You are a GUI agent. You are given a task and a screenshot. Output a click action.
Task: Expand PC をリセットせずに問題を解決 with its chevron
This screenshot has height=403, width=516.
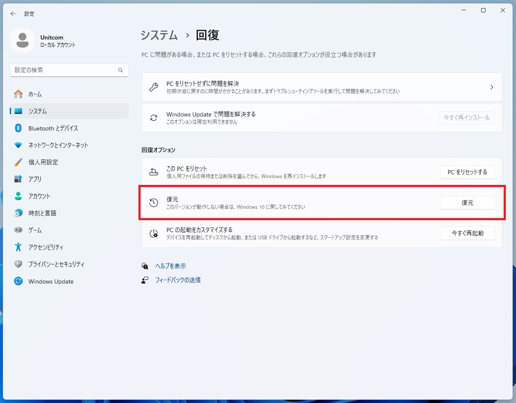pyautogui.click(x=492, y=87)
